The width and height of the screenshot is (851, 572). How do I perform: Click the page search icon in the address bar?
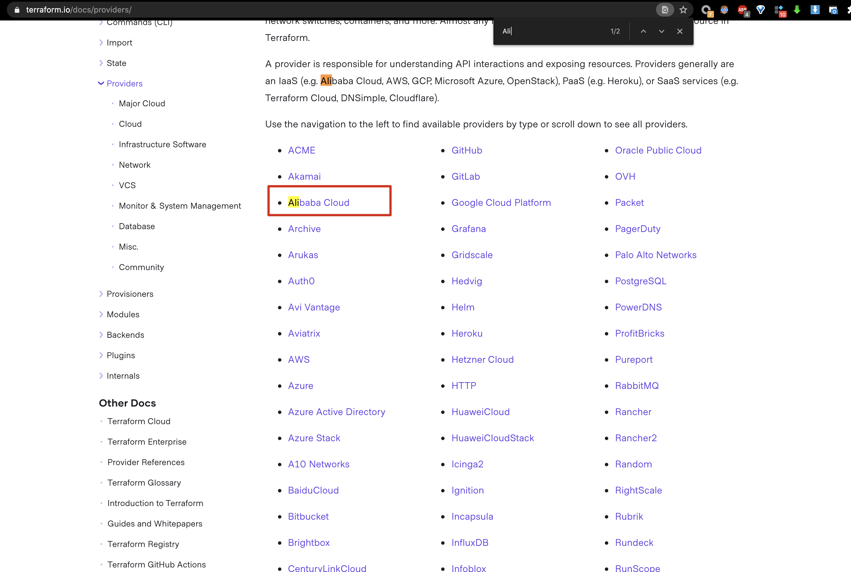coord(665,10)
